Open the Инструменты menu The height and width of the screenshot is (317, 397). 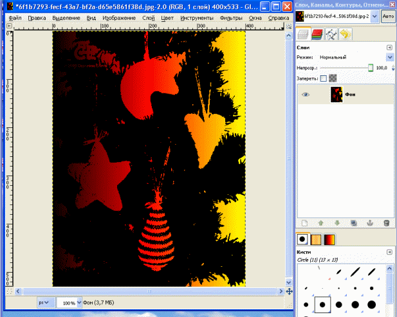(x=197, y=18)
